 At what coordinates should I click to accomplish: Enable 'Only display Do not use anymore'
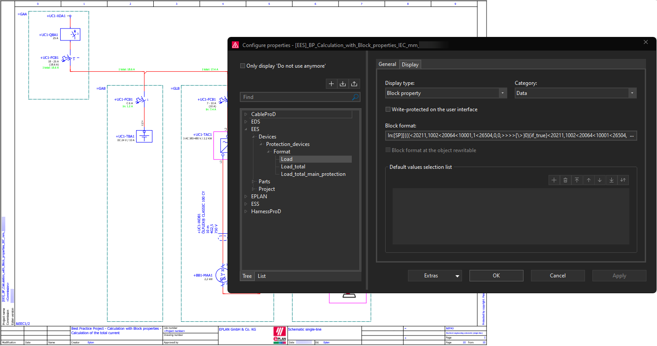pos(242,66)
